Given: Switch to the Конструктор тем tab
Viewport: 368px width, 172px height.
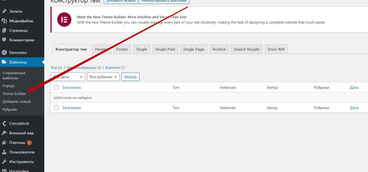Looking at the screenshot, I should tap(71, 49).
